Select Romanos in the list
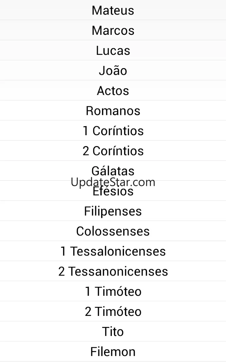The image size is (226, 362). (x=113, y=110)
